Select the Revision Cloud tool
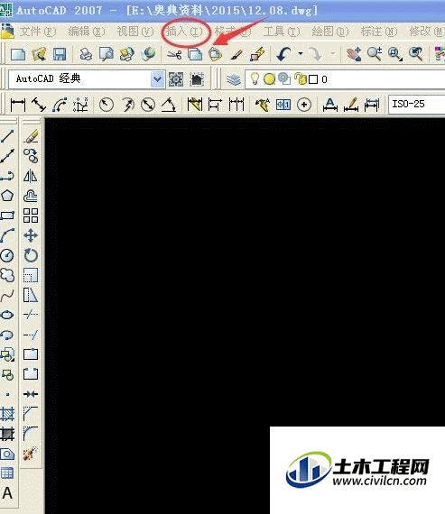 (7, 275)
